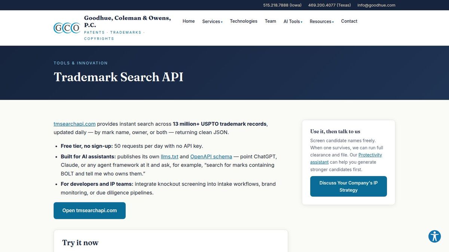Open the Protectivity assistant link

coord(346,159)
